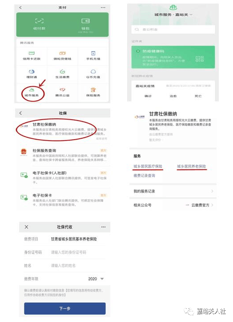The width and height of the screenshot is (233, 322).
Task: Expand 我的服务记录 chevron
Action: click(212, 191)
